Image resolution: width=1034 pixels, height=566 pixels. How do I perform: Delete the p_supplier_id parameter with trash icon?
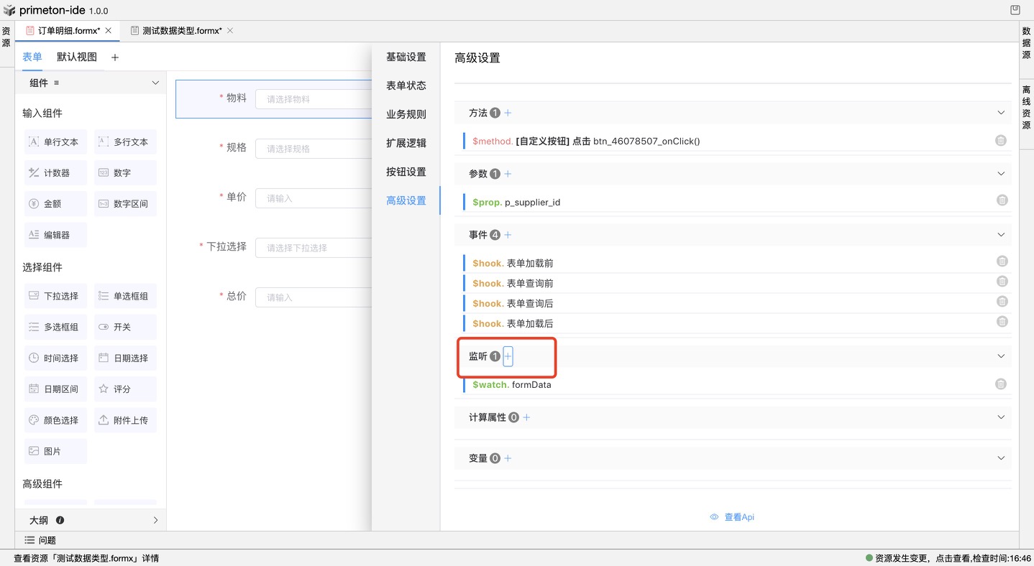tap(1002, 201)
